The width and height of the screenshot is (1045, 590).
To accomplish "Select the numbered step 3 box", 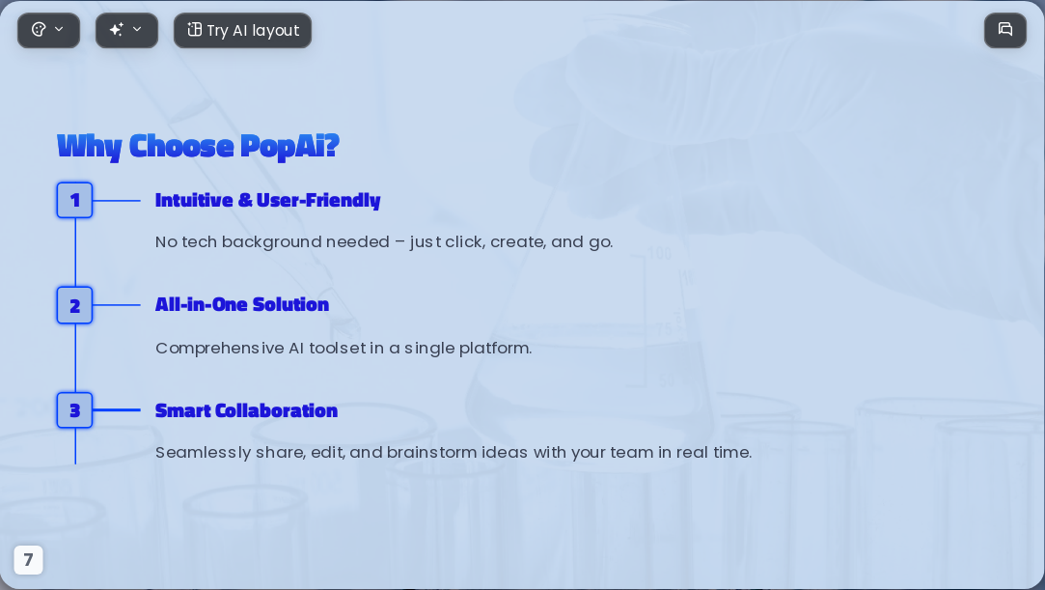I will coord(74,410).
